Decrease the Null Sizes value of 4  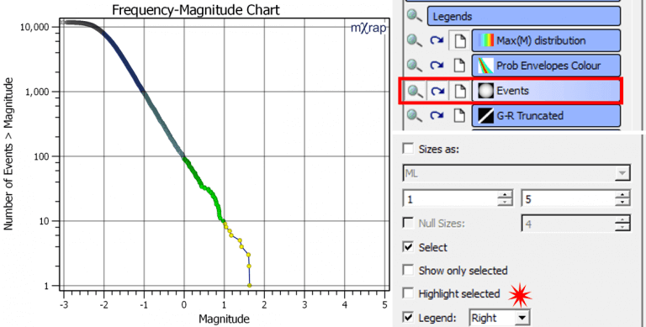(x=623, y=227)
